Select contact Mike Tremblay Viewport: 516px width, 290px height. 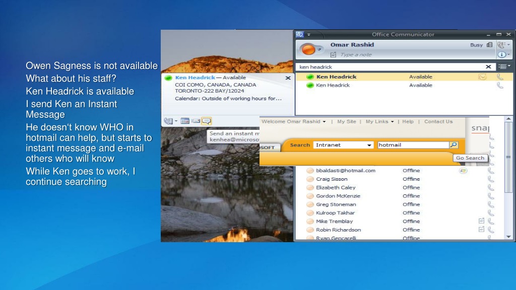[335, 222]
